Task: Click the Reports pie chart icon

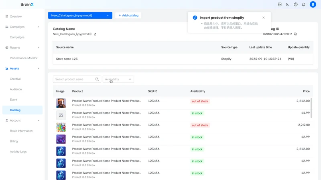Action: [7, 48]
